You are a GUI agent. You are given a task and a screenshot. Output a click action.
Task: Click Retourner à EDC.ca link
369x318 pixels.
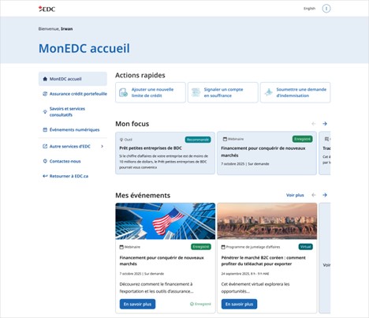click(69, 176)
